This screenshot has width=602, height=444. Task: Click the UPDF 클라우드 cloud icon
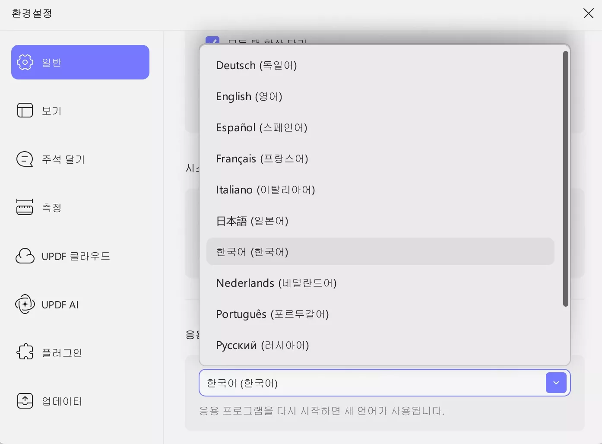click(x=25, y=256)
